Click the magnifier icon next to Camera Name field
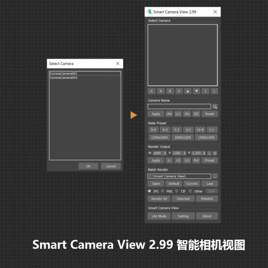This screenshot has height=268, width=268. pos(215,107)
